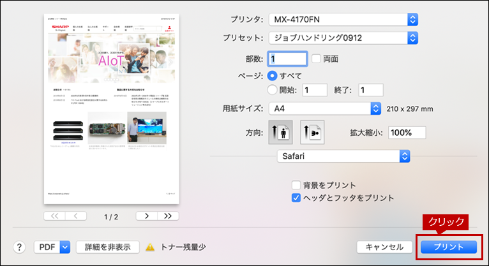Open the PDF dropdown menu
Image resolution: width=489 pixels, height=266 pixels.
[x=52, y=248]
